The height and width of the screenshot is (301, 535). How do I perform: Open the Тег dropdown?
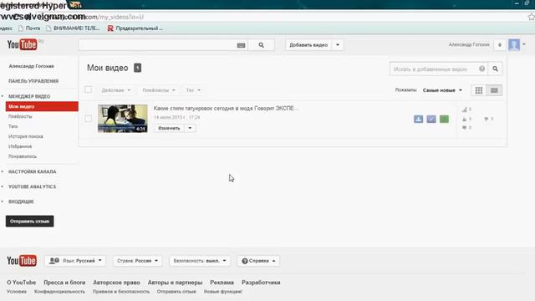coord(193,90)
